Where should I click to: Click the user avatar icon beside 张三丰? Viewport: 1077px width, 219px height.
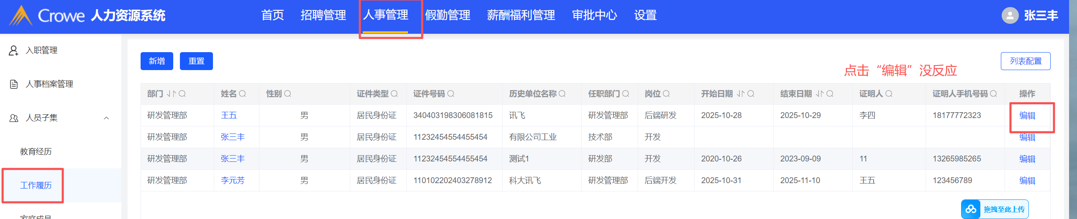(1010, 15)
